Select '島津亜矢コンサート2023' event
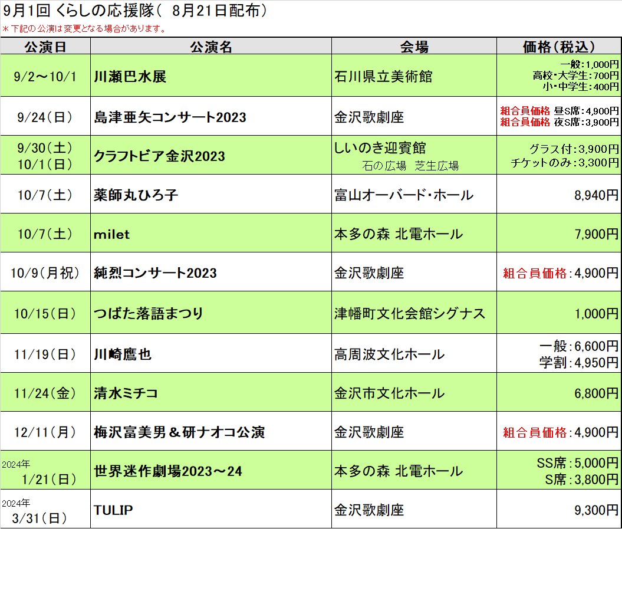Image resolution: width=622 pixels, height=591 pixels. (170, 117)
